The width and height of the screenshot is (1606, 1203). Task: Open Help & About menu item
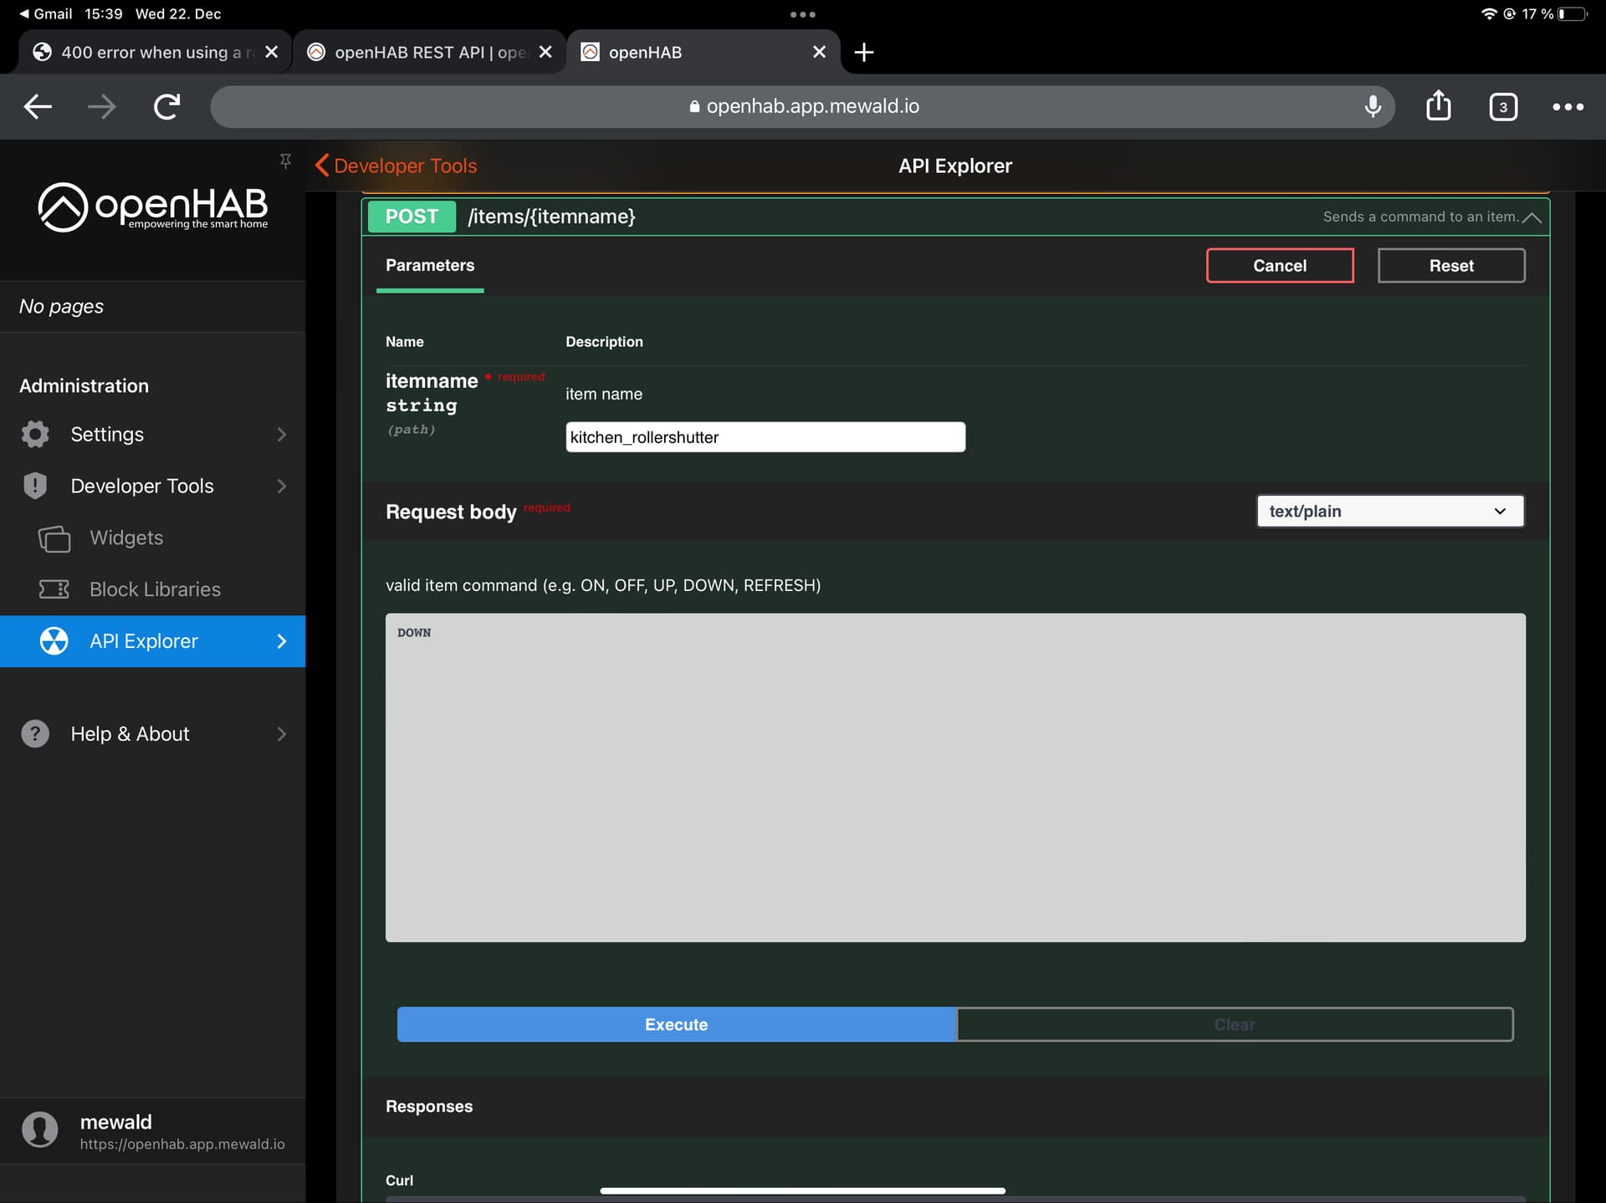(153, 734)
